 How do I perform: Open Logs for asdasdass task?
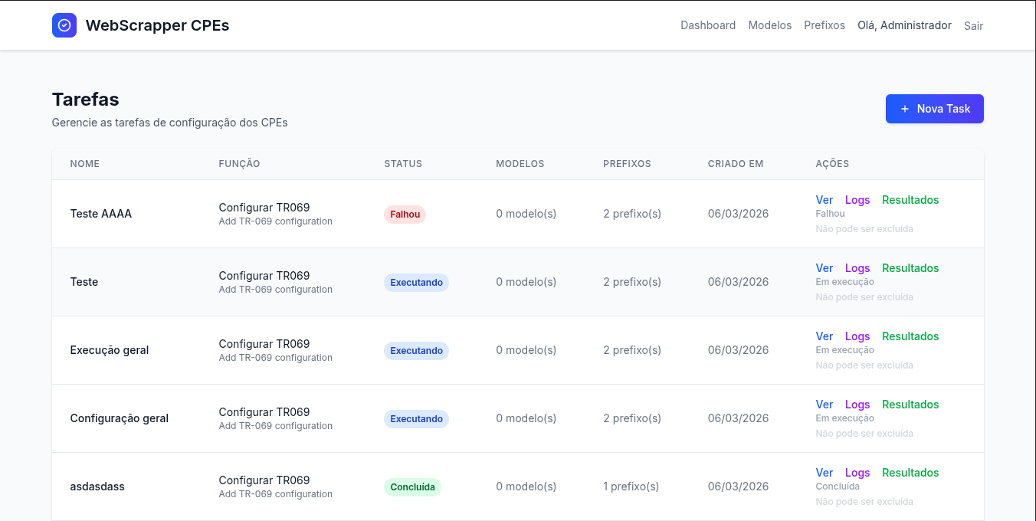[857, 473]
